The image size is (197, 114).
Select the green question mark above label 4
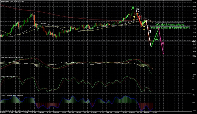[157, 35]
